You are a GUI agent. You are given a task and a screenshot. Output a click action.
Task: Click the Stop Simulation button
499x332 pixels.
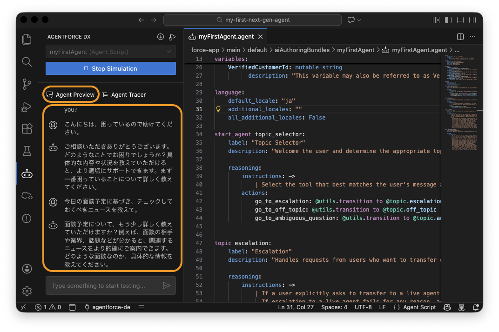pyautogui.click(x=110, y=68)
